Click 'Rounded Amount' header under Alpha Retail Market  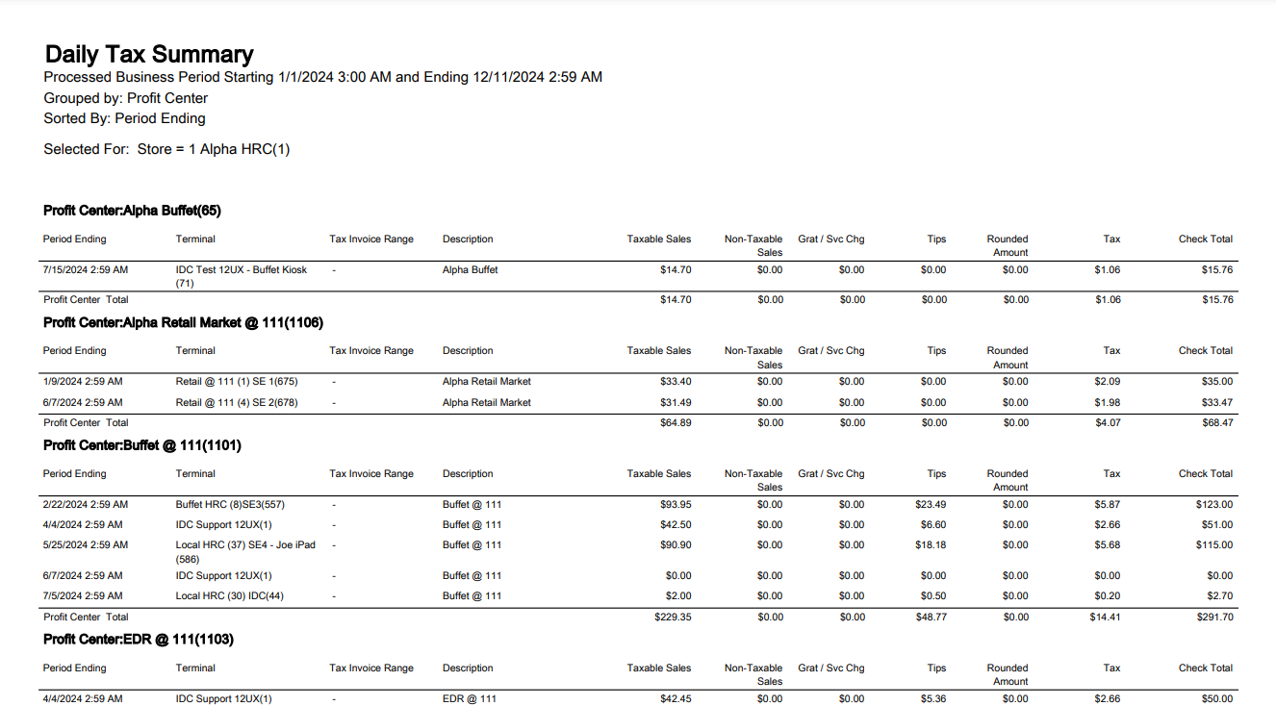tap(1008, 358)
